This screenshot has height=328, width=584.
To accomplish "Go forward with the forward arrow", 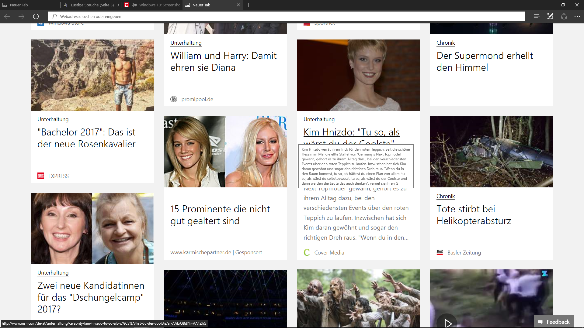I will (x=21, y=16).
